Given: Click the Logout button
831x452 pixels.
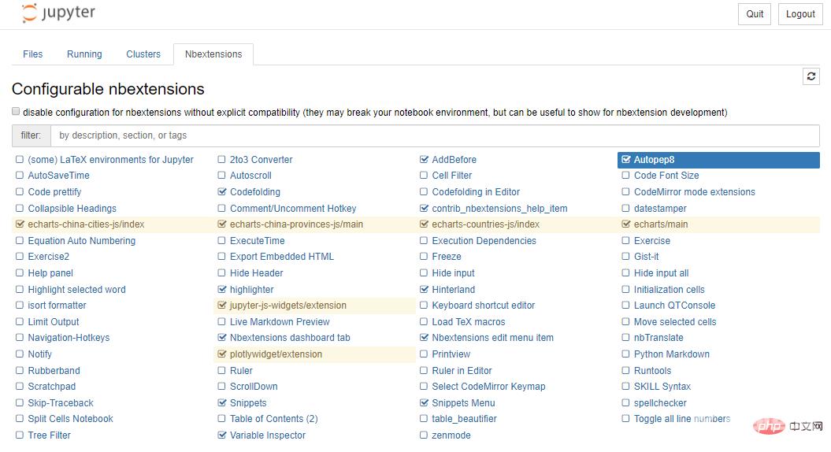Looking at the screenshot, I should [800, 14].
